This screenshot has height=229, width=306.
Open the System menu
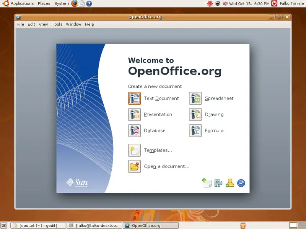[62, 3]
